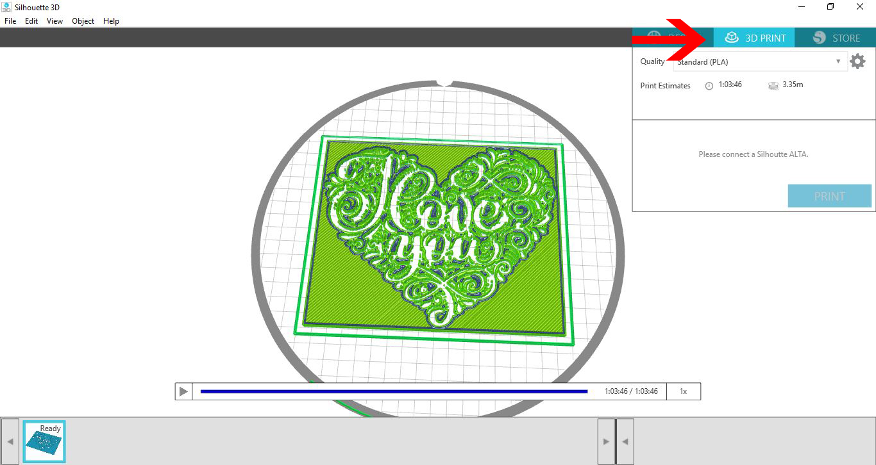Expand the Quality dropdown showing Standard (PLA)
This screenshot has height=465, width=876.
(759, 61)
